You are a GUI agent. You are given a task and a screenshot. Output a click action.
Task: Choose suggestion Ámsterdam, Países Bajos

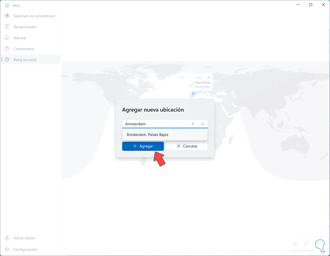[x=165, y=135]
